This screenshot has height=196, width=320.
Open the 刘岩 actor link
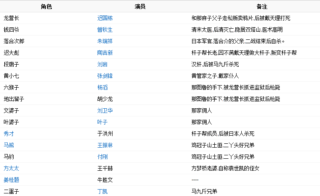point(102,65)
